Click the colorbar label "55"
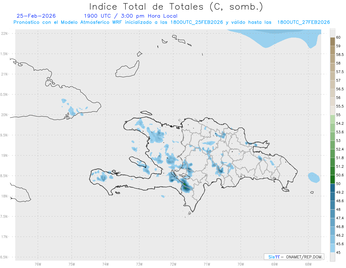346x268 pixels. click(x=338, y=115)
